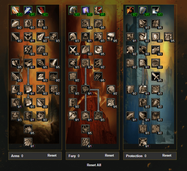Click the purple glowing figure Fury talent

[86, 10]
